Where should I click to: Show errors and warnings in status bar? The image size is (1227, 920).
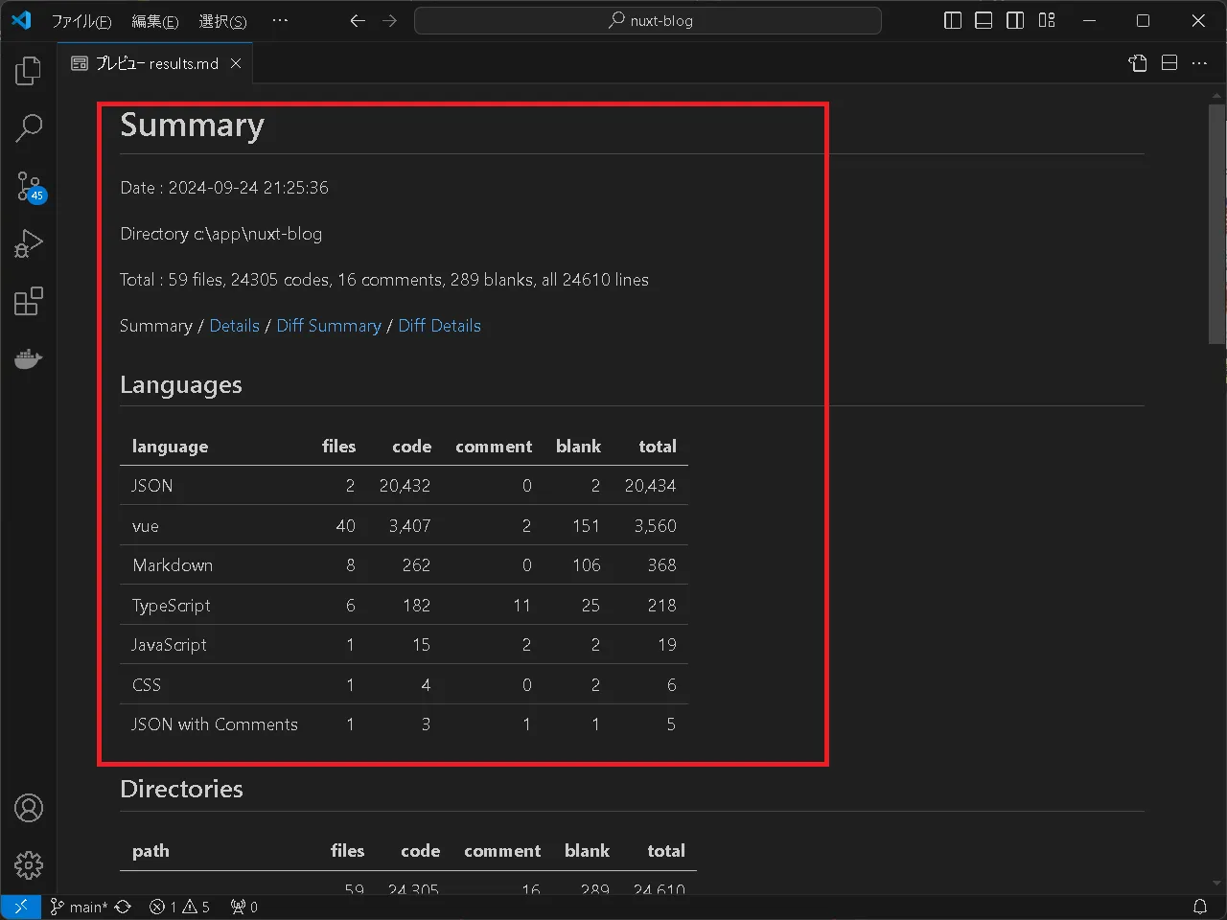[x=179, y=907]
